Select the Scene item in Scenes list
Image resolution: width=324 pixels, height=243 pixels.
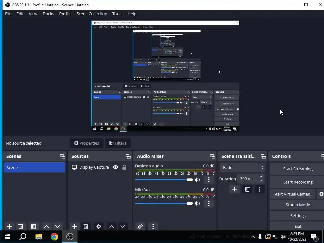tap(34, 167)
